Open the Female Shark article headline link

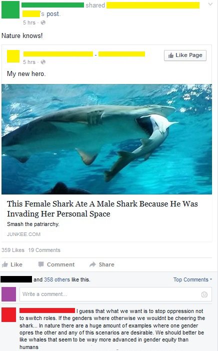coord(102,208)
